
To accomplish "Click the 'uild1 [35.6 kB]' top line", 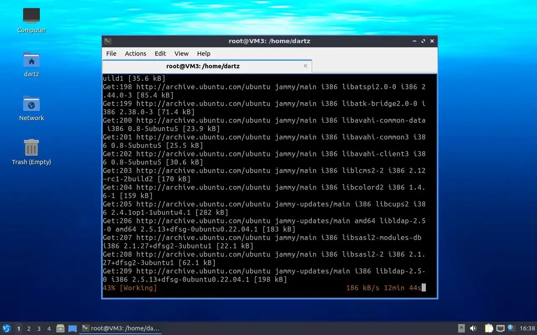I will click(x=134, y=78).
